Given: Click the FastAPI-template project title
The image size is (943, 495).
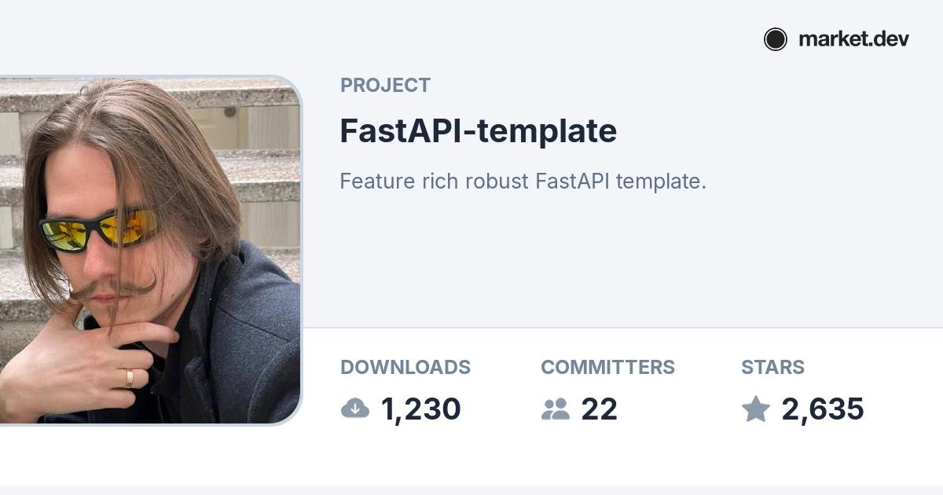Looking at the screenshot, I should point(478,131).
